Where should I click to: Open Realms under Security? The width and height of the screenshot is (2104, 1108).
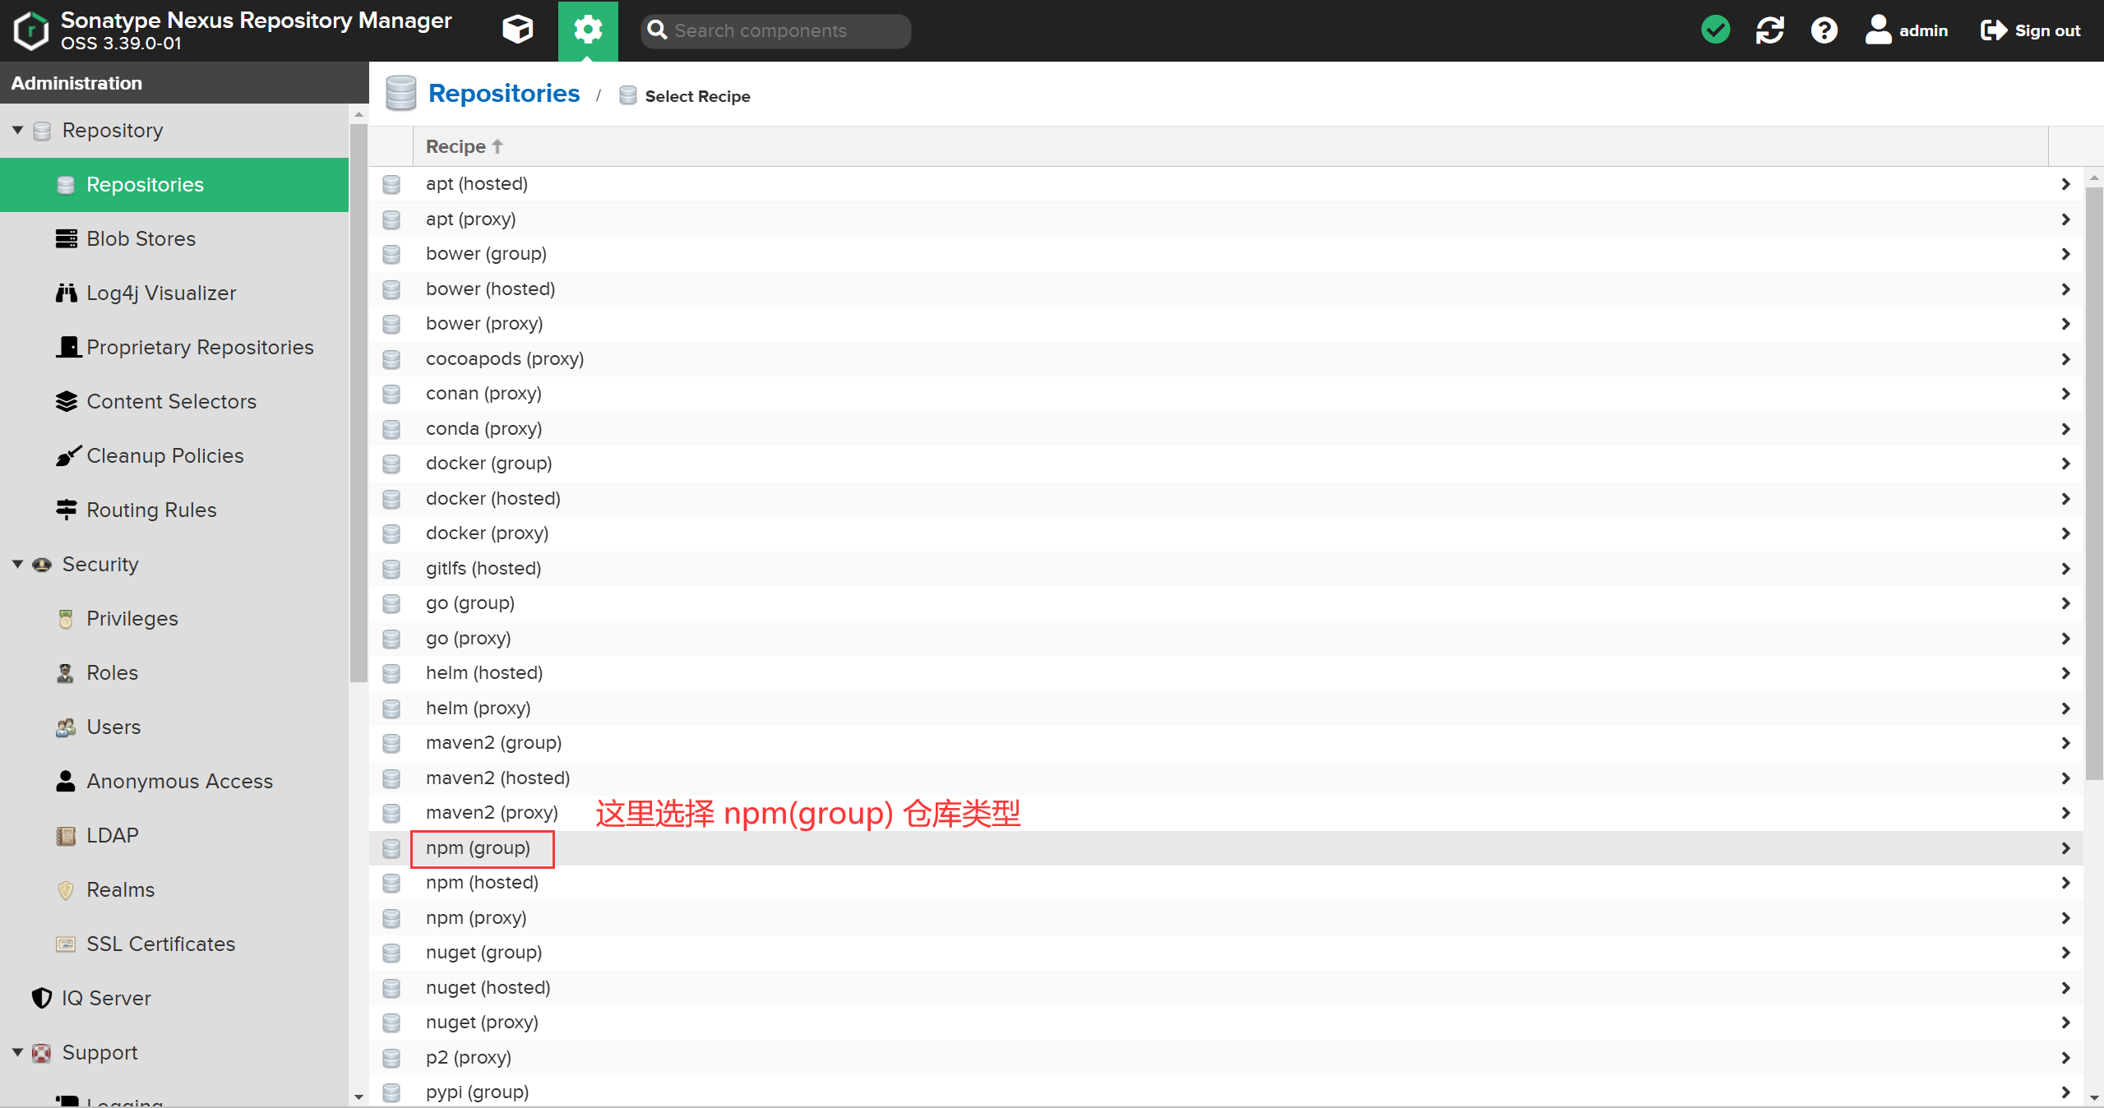[x=120, y=889]
